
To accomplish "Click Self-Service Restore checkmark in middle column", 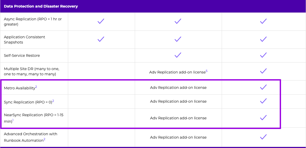I will click(178, 55).
